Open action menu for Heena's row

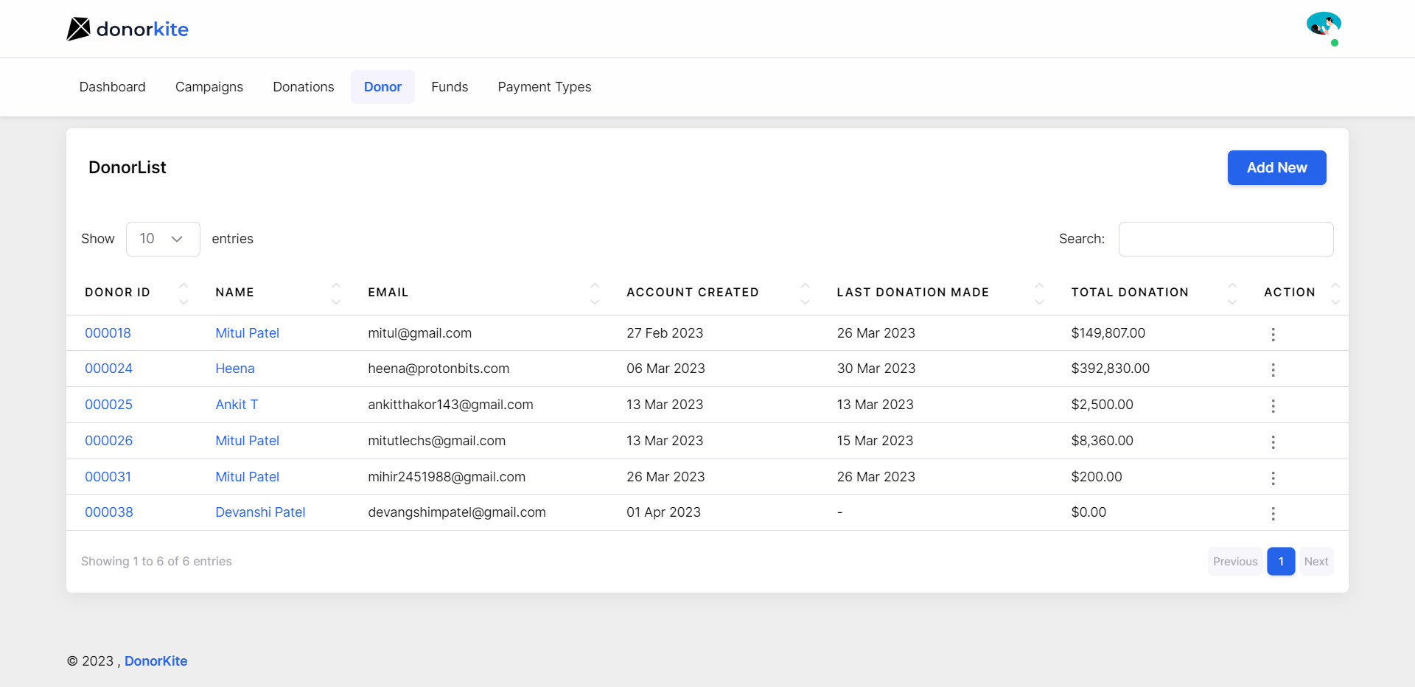1273,369
